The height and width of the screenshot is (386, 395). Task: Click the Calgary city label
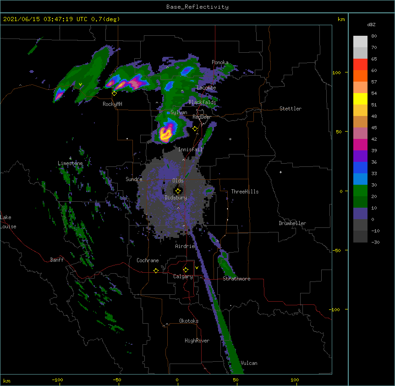(183, 276)
